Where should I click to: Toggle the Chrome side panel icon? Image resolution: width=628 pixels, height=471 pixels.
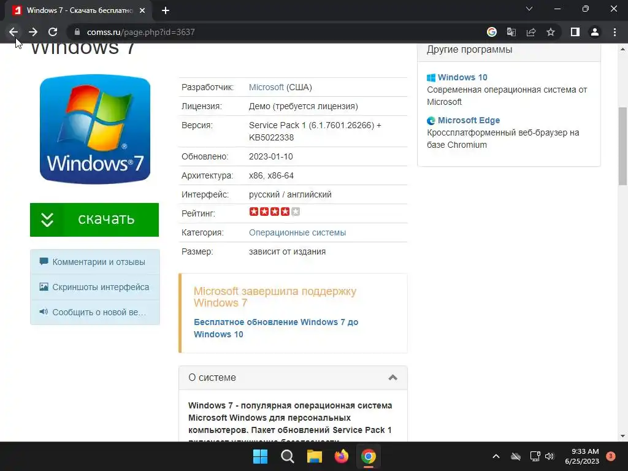[575, 32]
